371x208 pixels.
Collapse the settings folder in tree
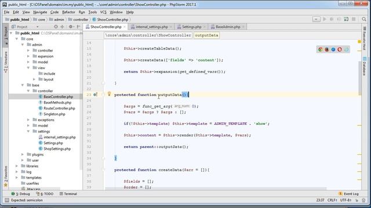[x=28, y=131]
